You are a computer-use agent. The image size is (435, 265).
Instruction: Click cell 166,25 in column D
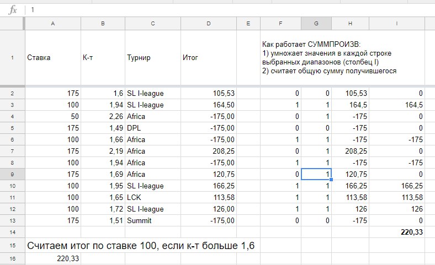pos(209,186)
